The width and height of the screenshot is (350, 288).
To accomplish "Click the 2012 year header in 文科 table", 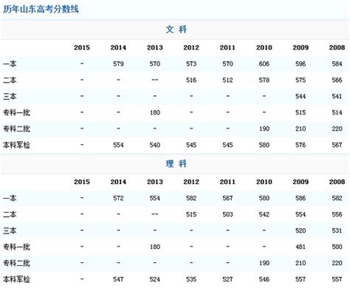I will pos(191,47).
